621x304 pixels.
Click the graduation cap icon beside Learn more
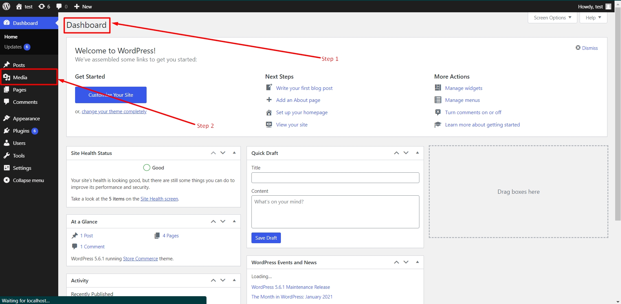click(x=438, y=125)
